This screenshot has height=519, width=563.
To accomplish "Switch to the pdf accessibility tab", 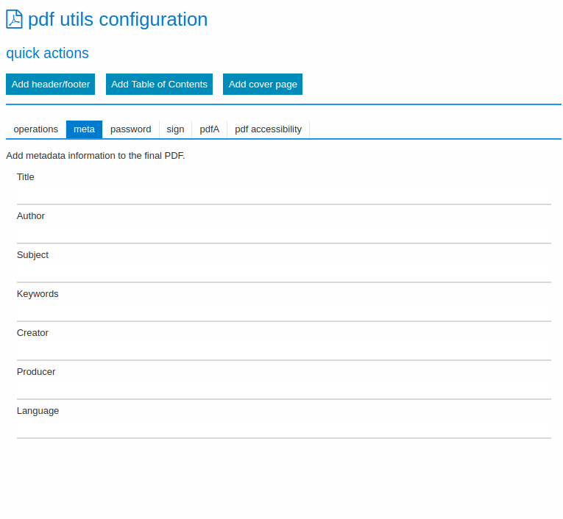I will point(268,129).
